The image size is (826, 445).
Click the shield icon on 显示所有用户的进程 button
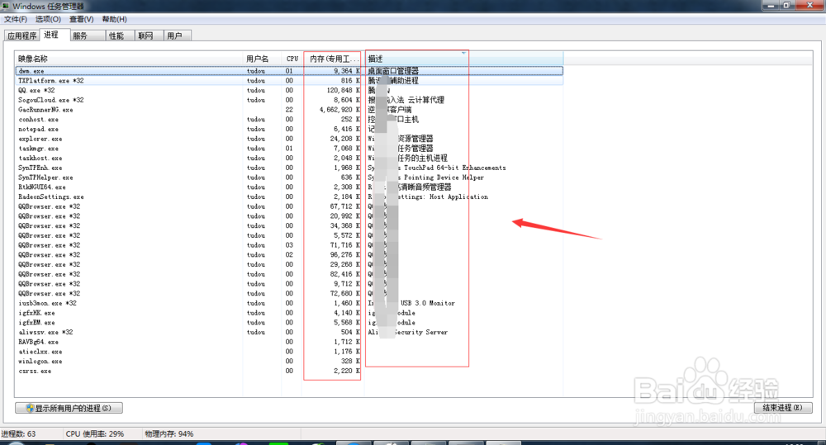(x=30, y=408)
